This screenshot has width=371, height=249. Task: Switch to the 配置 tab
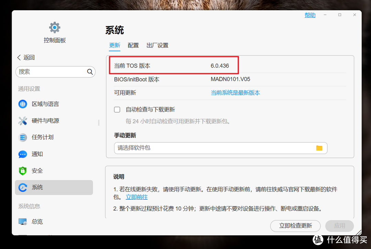point(133,45)
